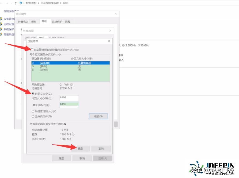Click the Remote Settings shield icon
The image size is (239, 178).
(x=2, y=24)
